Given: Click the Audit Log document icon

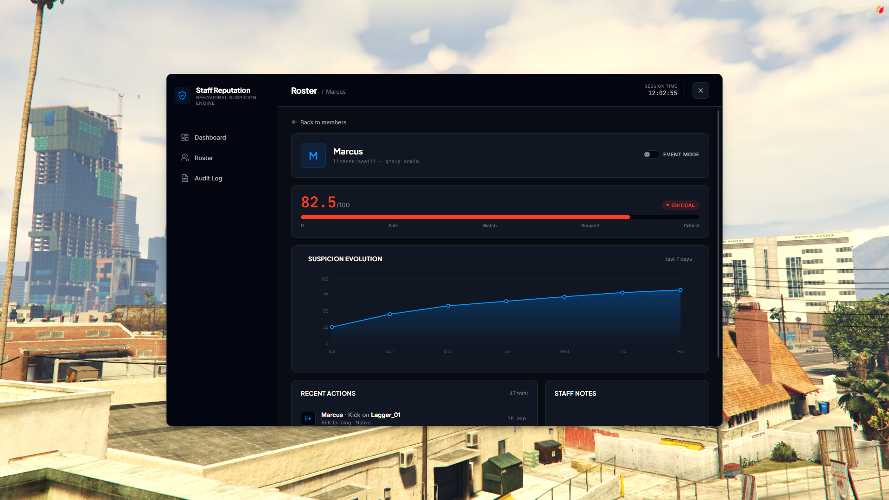Looking at the screenshot, I should [185, 178].
